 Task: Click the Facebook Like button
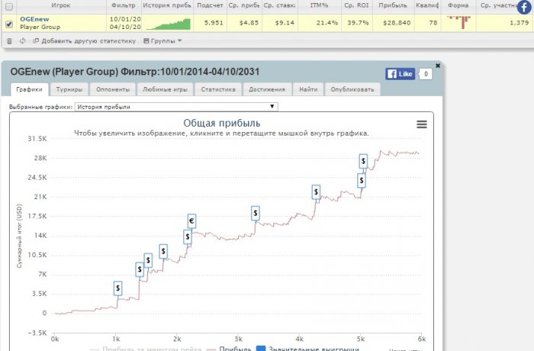tap(400, 74)
